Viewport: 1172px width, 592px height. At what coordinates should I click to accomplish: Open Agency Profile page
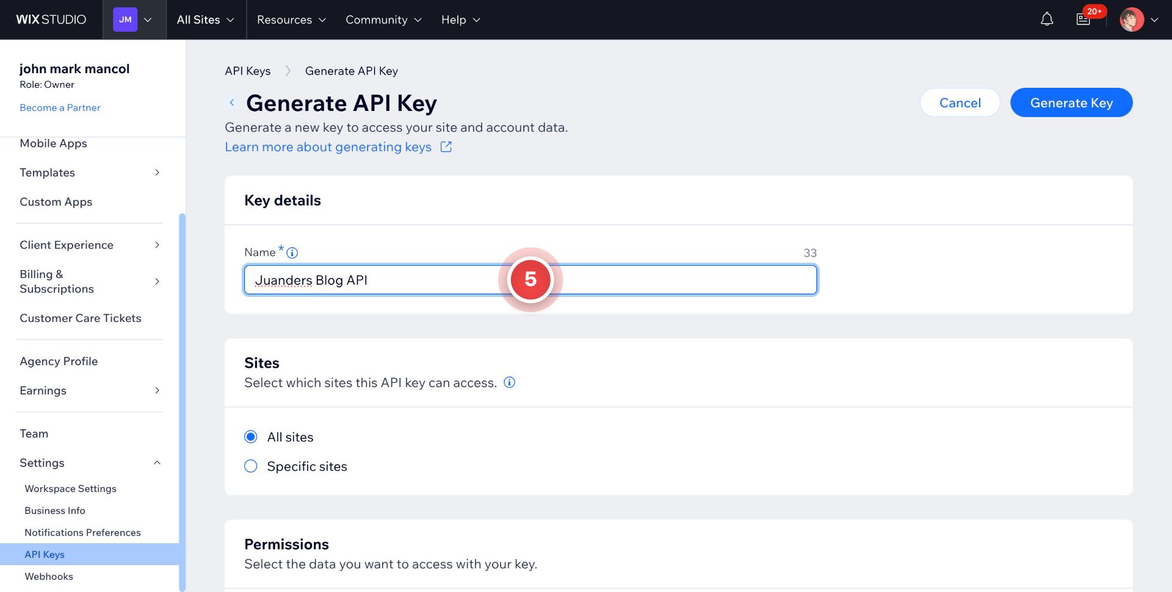pyautogui.click(x=59, y=362)
